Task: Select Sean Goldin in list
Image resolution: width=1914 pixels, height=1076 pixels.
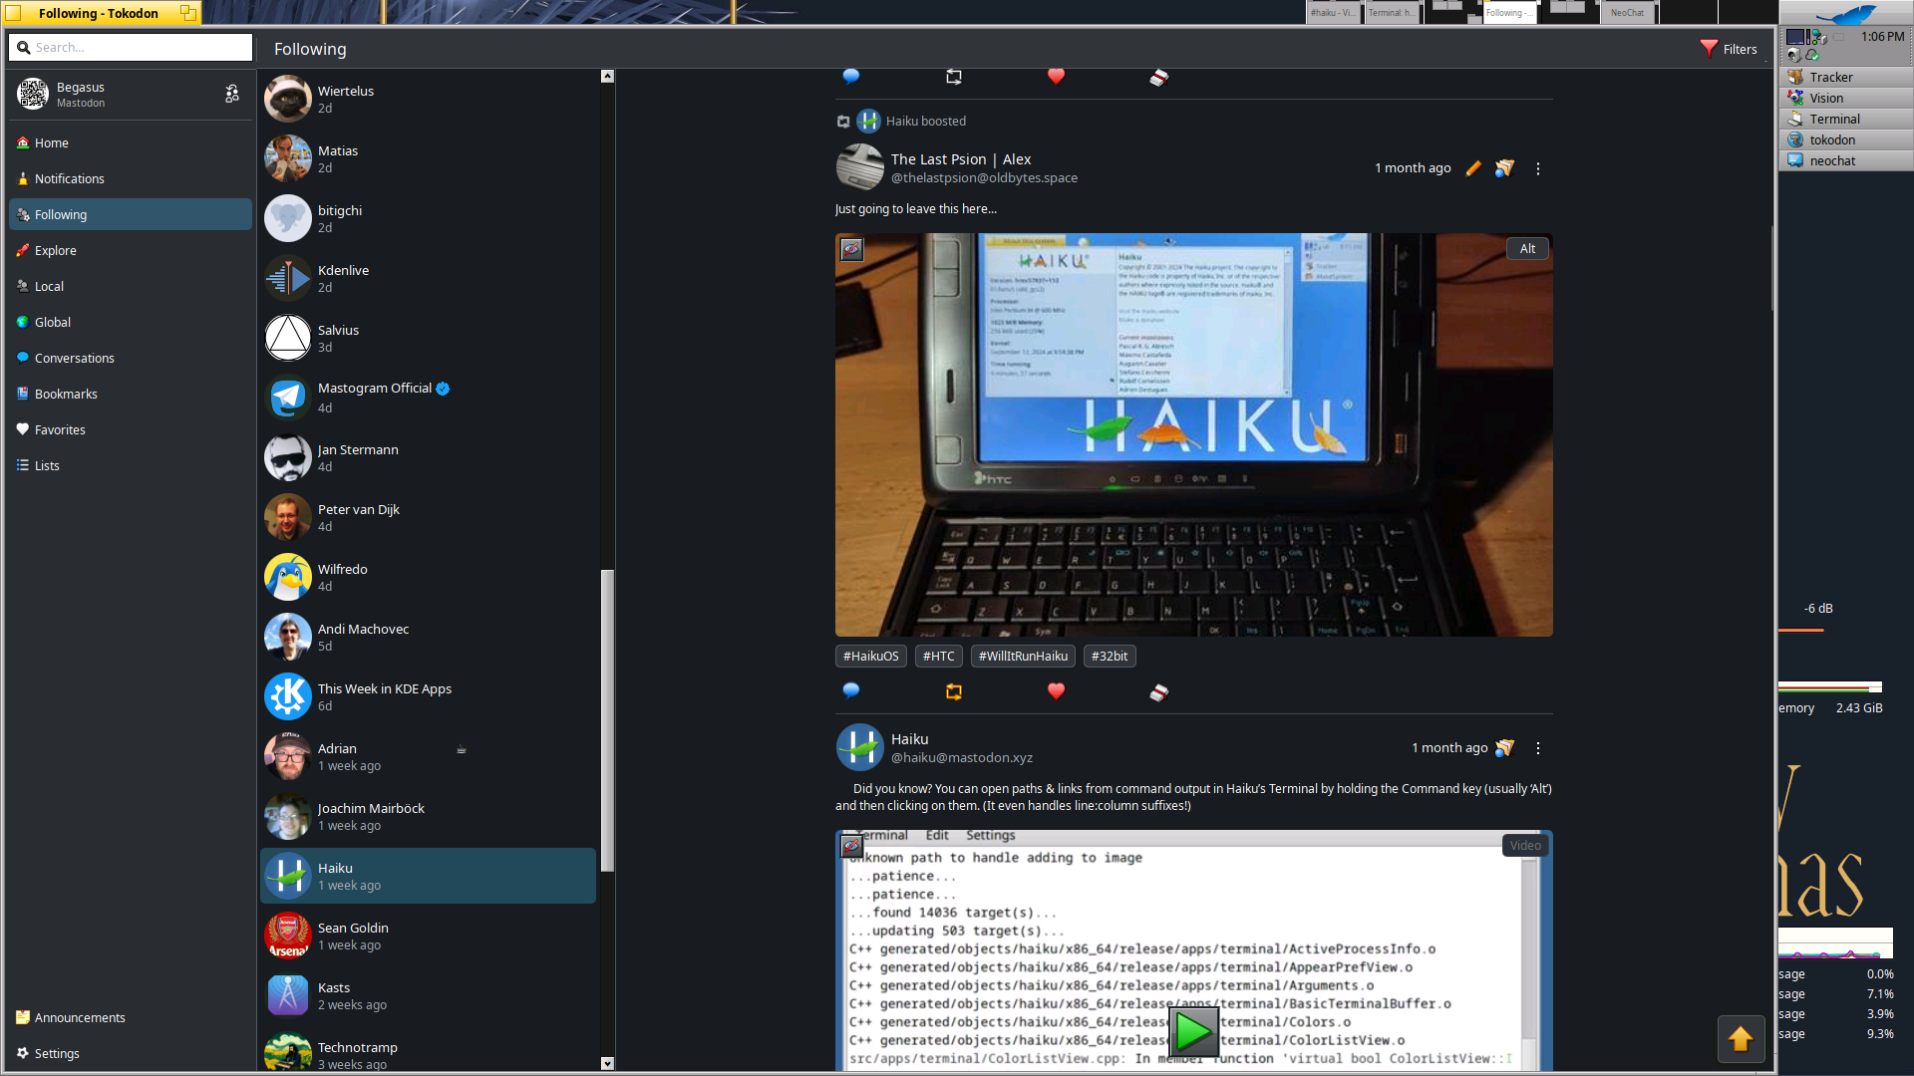Action: click(429, 936)
